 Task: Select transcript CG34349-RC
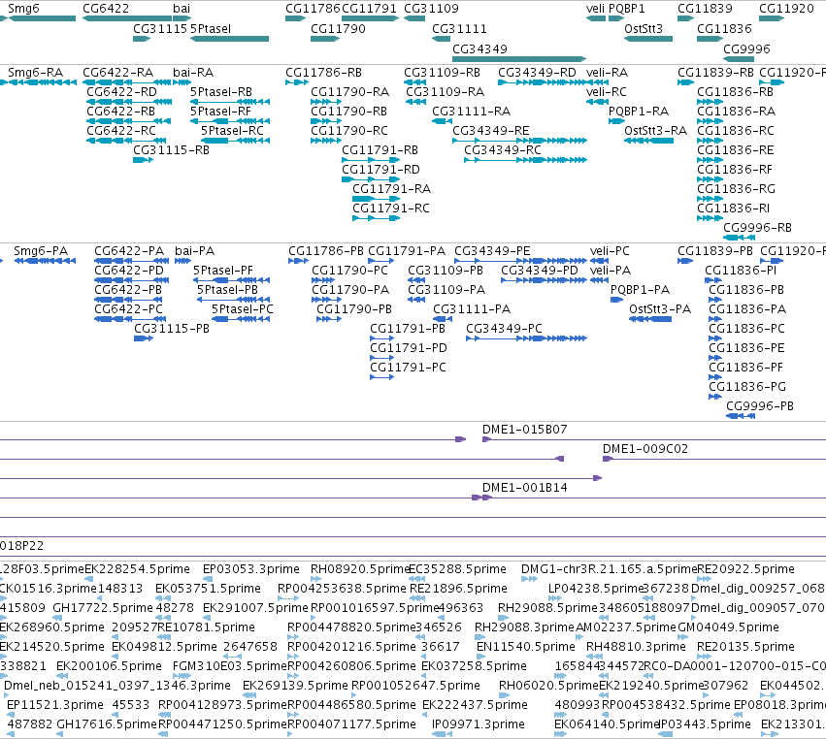(503, 150)
